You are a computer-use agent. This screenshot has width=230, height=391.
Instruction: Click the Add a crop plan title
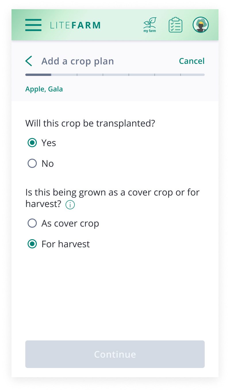[x=78, y=61]
